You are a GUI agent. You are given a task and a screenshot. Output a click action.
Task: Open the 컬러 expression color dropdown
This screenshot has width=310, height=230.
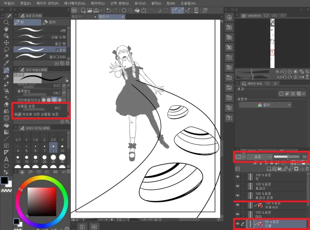265,105
